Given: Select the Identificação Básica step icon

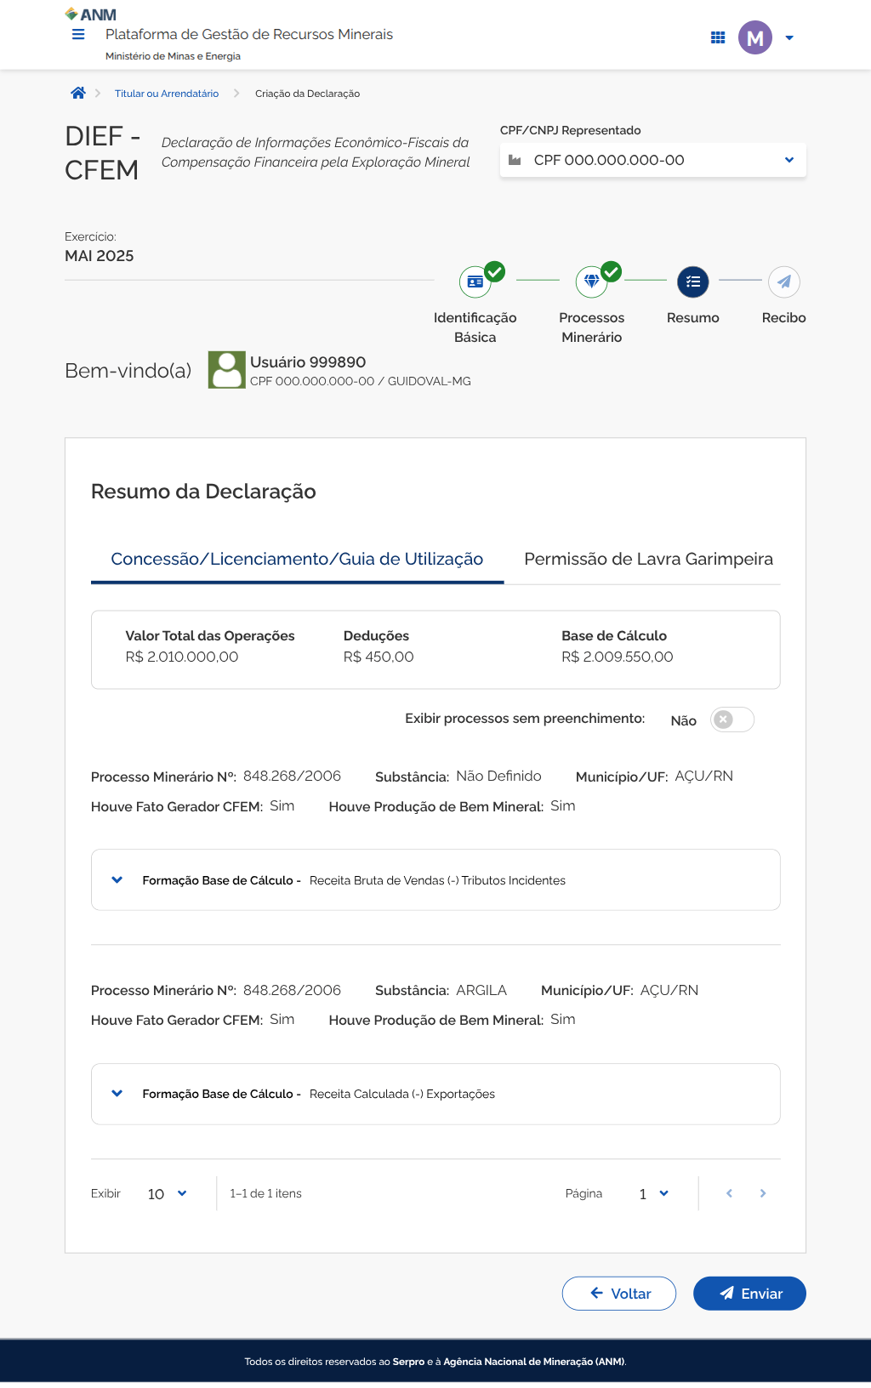Looking at the screenshot, I should point(475,282).
